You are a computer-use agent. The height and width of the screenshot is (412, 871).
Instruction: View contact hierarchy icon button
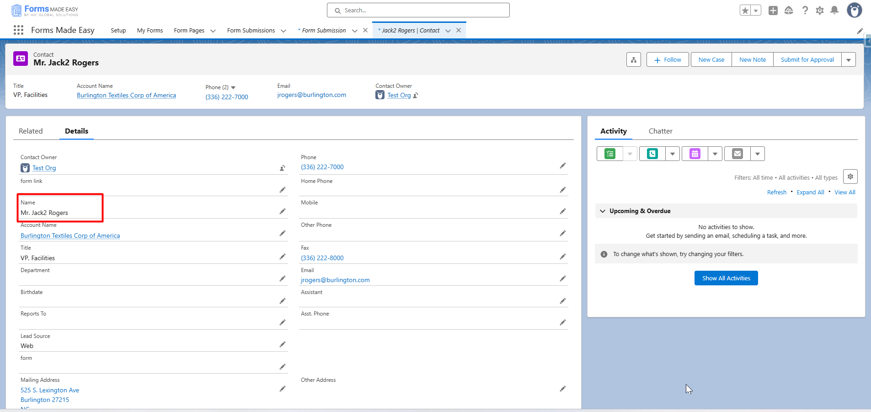point(634,60)
